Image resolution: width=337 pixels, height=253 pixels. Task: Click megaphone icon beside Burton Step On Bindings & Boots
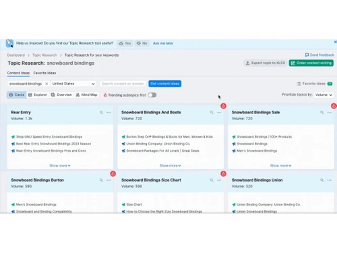click(x=123, y=137)
